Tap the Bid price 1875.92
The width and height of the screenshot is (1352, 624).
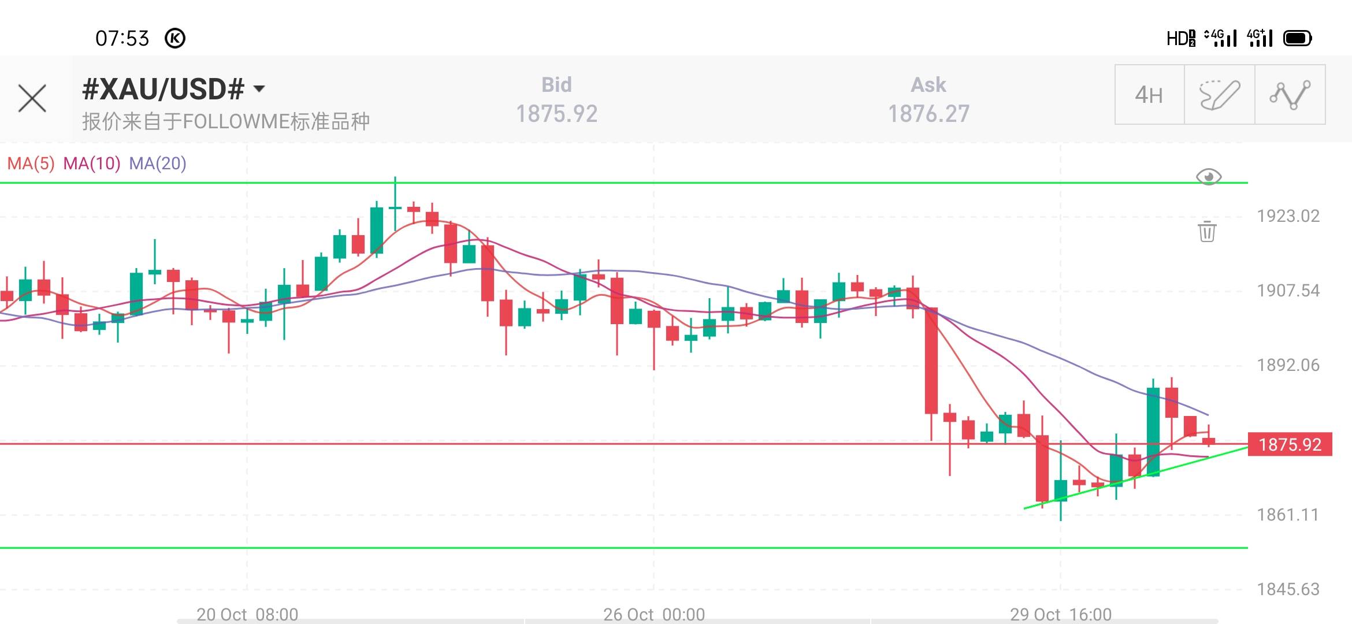click(556, 114)
